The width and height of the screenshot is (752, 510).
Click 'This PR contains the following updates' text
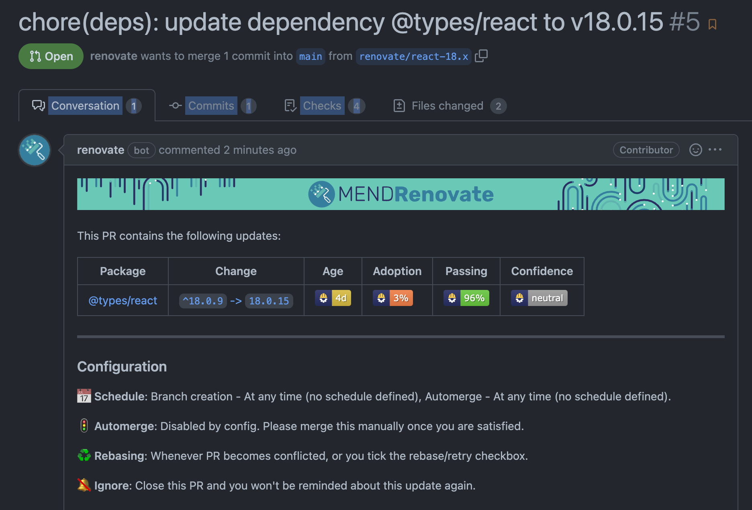pyautogui.click(x=179, y=236)
